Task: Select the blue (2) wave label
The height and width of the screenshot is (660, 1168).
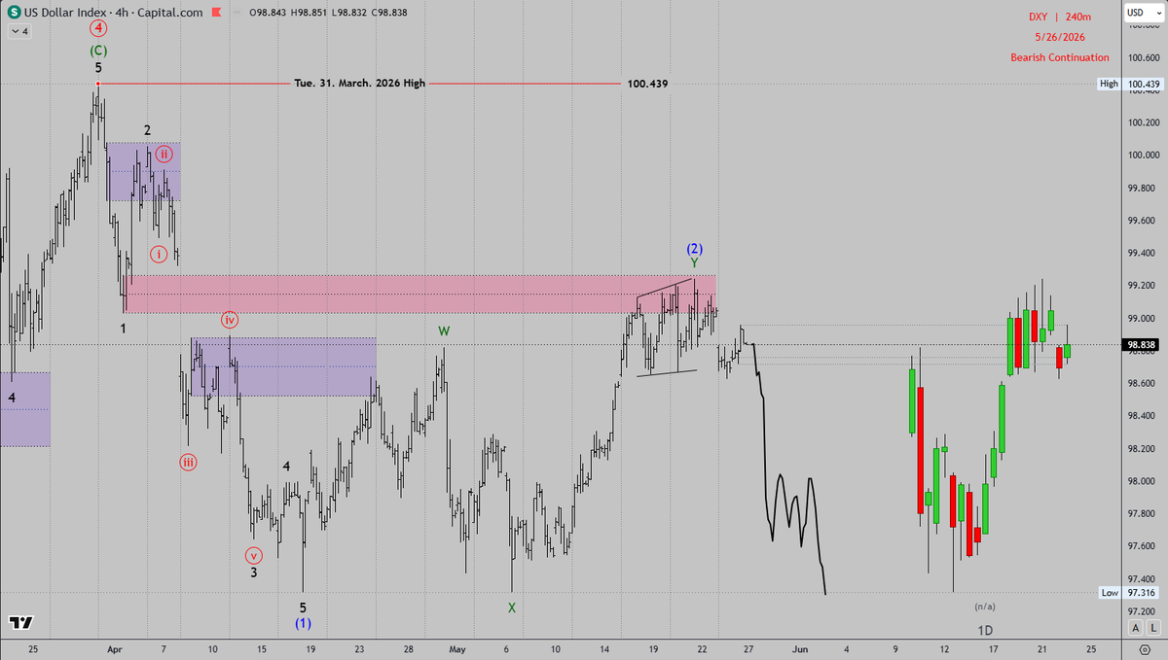Action: 694,248
